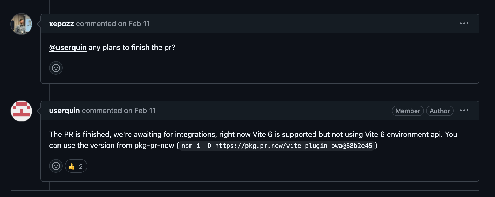Open the userquin author username link

tap(65, 111)
